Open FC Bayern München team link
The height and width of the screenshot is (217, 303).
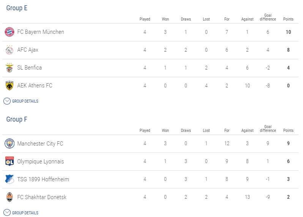coord(41,32)
